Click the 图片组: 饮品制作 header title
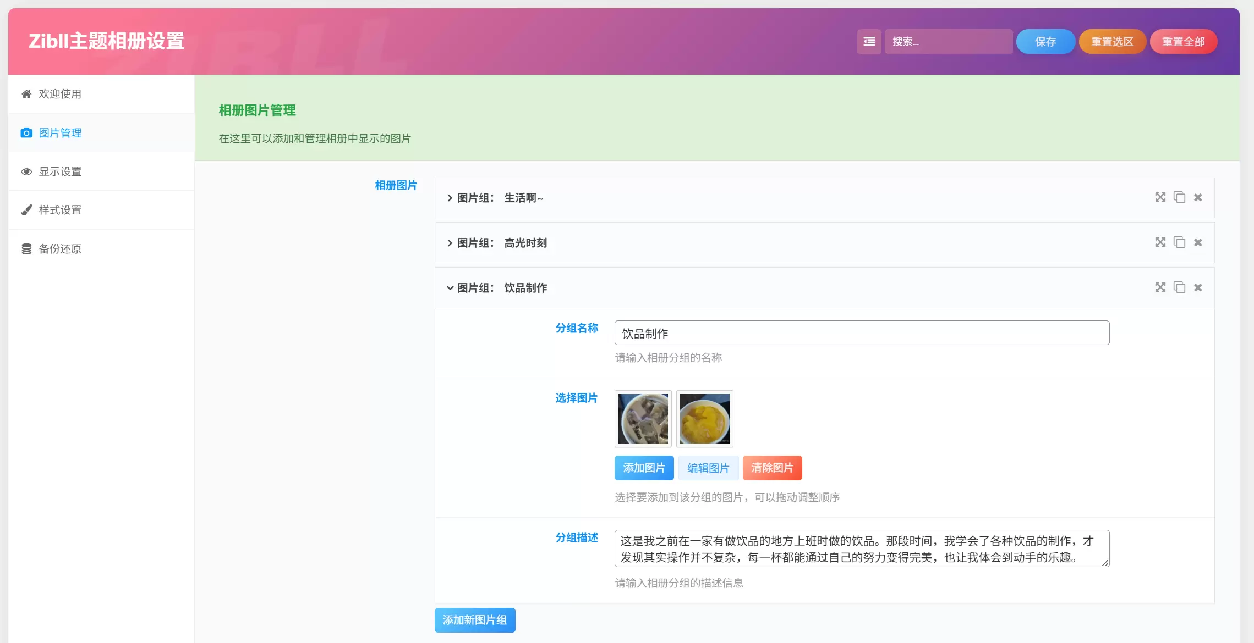 (x=502, y=288)
